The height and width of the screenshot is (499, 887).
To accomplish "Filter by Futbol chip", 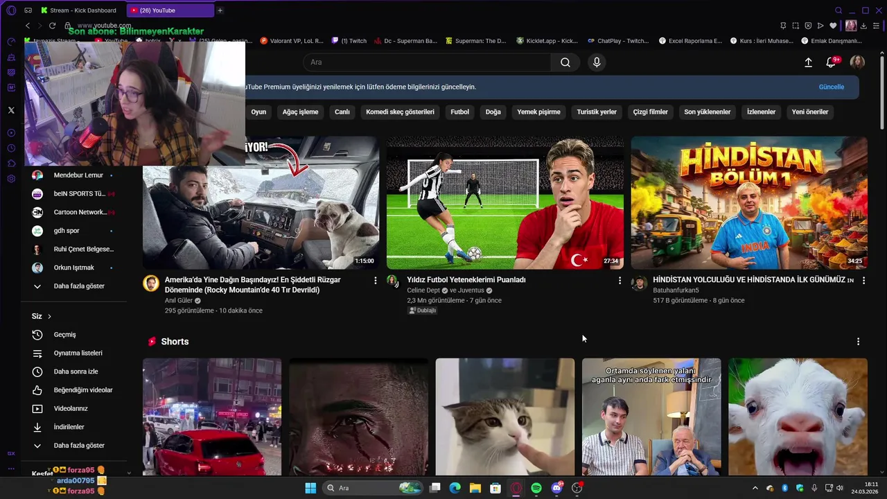I will 459,112.
